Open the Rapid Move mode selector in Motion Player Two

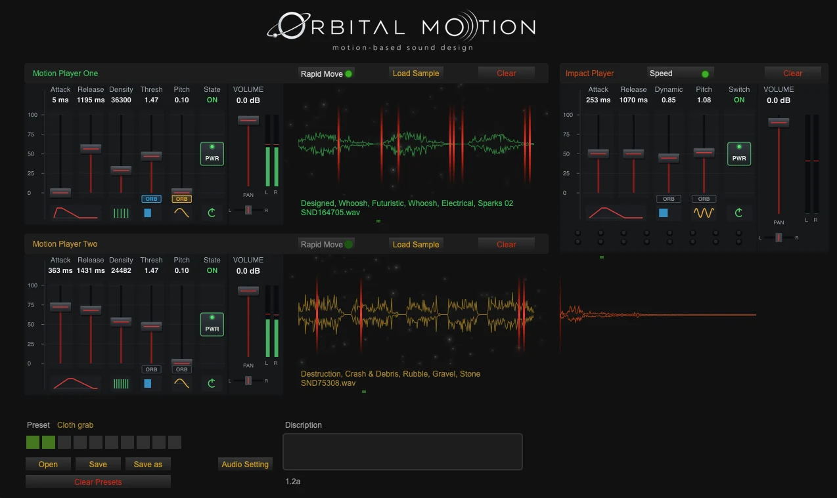point(327,244)
